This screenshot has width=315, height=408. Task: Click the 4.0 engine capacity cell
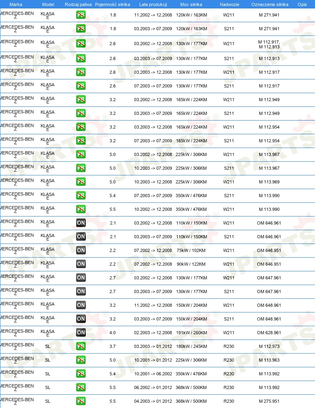click(x=112, y=333)
